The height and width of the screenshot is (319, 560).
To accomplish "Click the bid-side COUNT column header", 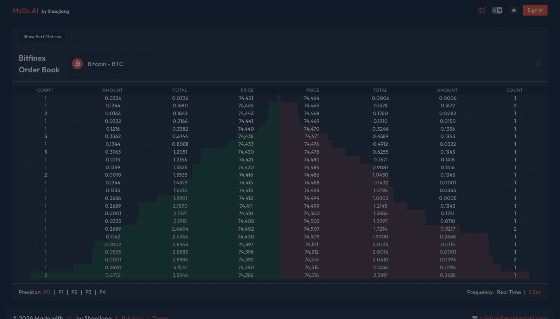I will 45,90.
